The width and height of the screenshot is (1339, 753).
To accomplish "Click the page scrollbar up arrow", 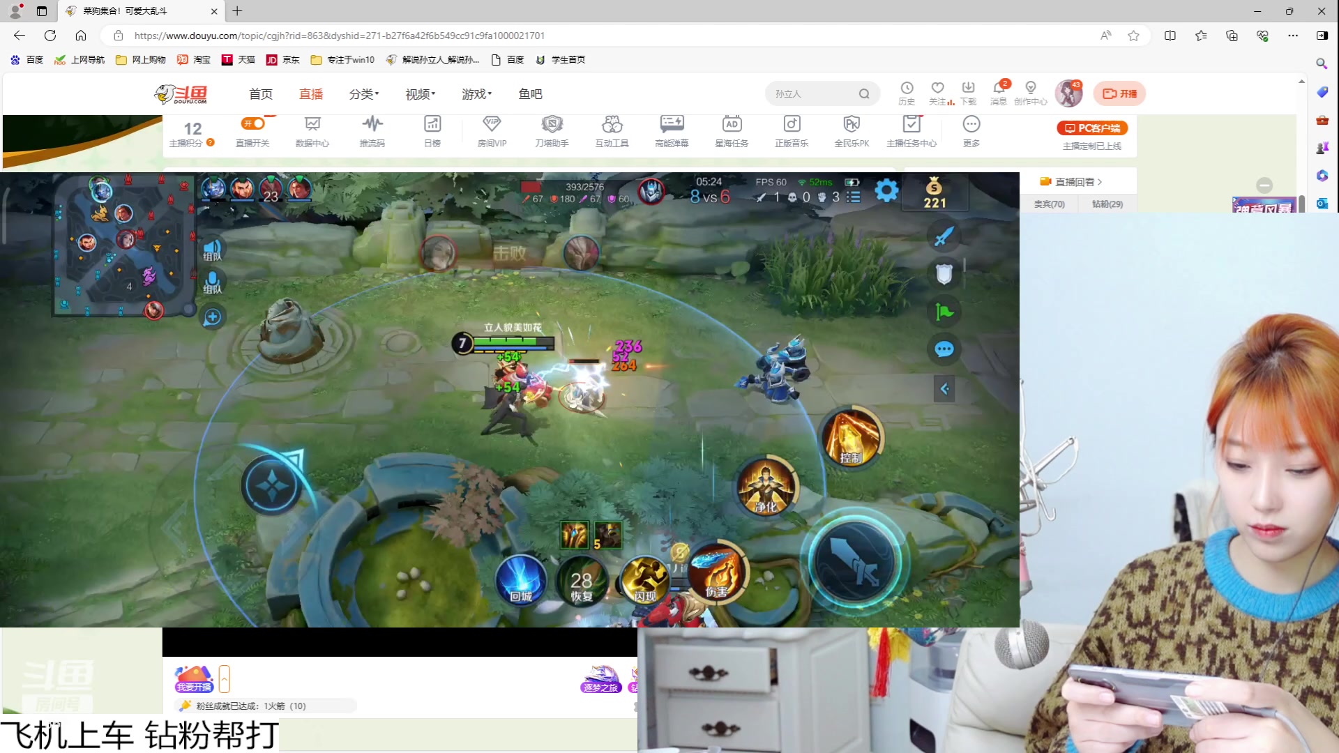I will (1301, 82).
